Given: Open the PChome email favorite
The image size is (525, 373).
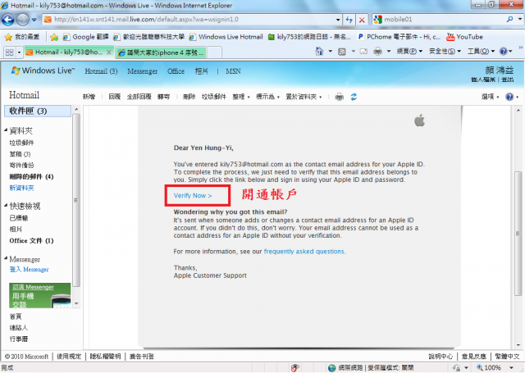Looking at the screenshot, I should (x=399, y=37).
